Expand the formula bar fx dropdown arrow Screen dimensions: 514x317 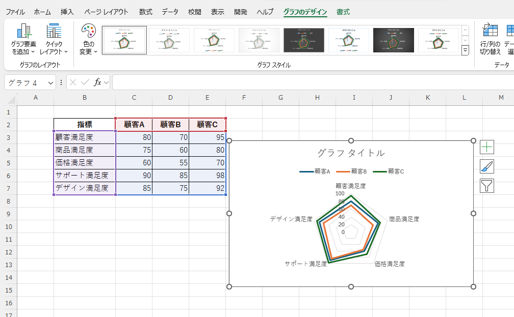coord(107,82)
